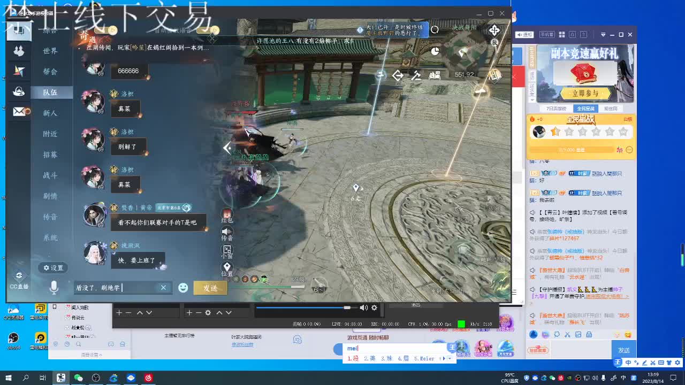The width and height of the screenshot is (685, 385).
Task: Click the OBS audio mixer volume slider
Action: [303, 307]
